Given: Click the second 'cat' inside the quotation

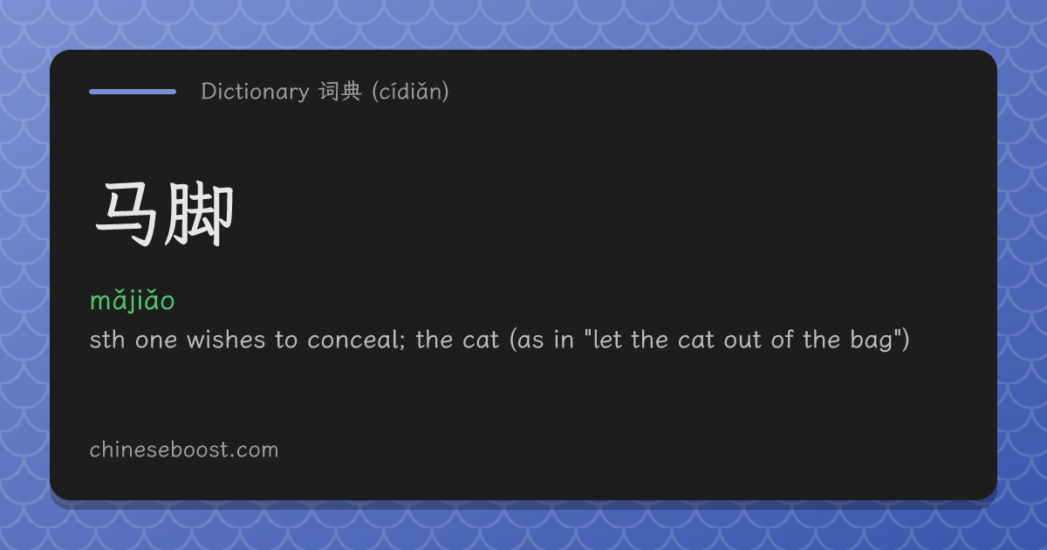Looking at the screenshot, I should (x=695, y=340).
